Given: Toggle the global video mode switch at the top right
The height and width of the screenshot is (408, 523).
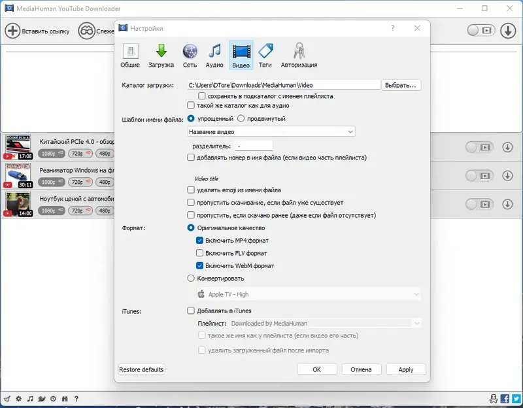Looking at the screenshot, I should 481,30.
